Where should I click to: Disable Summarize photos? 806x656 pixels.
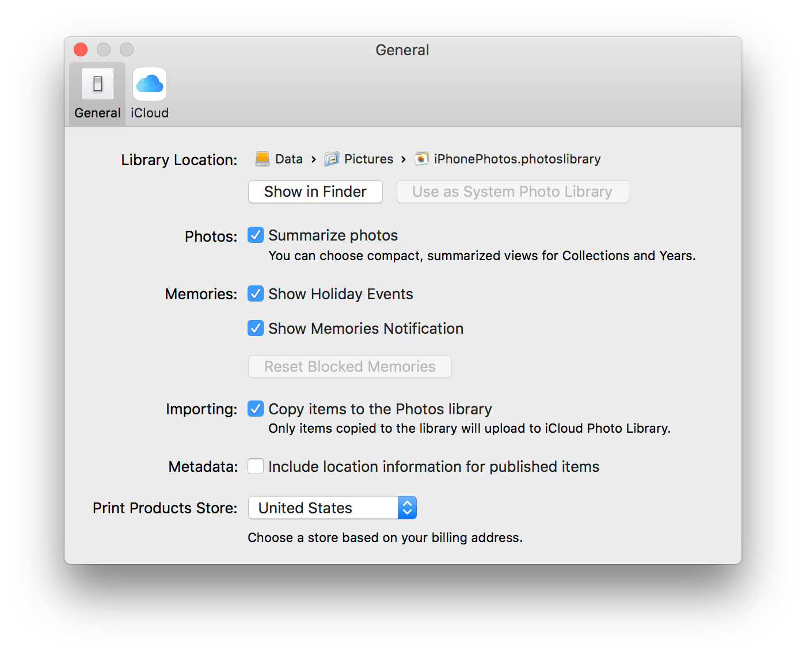[255, 235]
